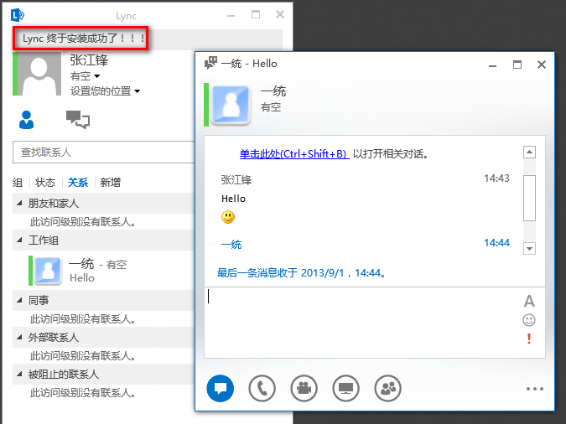
Task: Switch to the 组 tab
Action: (x=18, y=183)
